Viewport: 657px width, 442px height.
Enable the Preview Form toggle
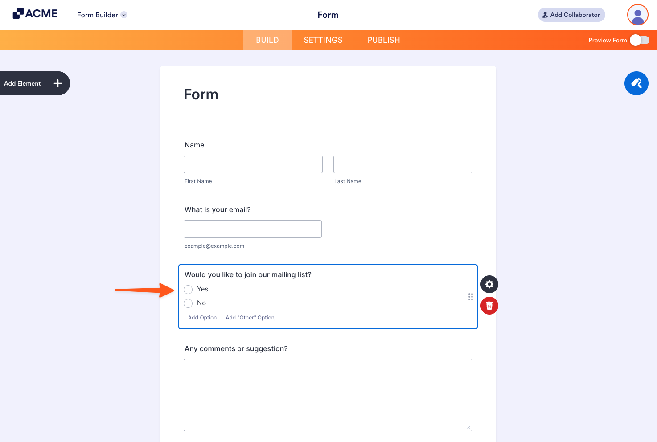640,40
